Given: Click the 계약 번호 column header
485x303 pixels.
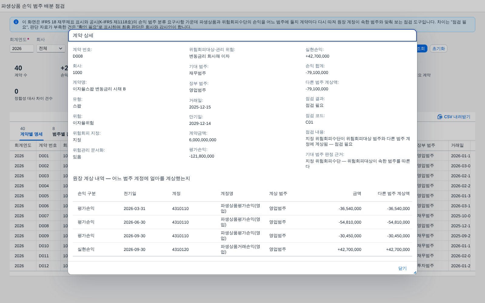Looking at the screenshot, I should click(x=48, y=145).
